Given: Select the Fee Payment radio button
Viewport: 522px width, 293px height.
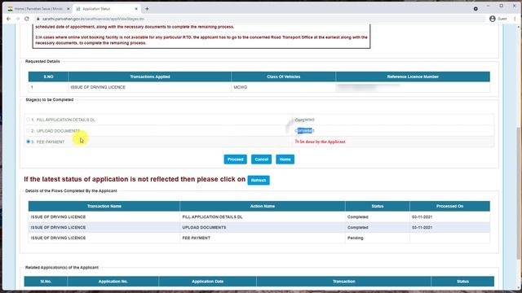Looking at the screenshot, I should tap(29, 142).
